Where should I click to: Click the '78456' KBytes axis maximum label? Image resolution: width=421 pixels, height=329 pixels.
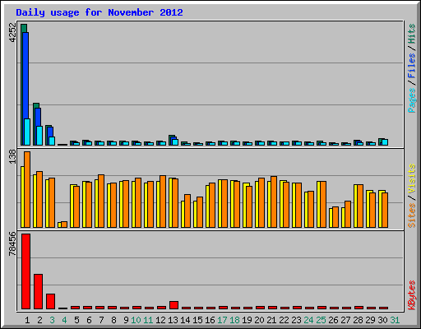pyautogui.click(x=13, y=243)
